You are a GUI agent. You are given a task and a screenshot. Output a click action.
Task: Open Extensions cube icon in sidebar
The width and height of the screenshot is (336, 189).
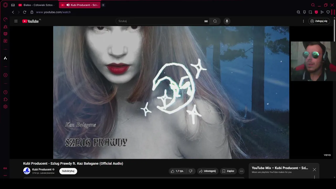(5, 99)
